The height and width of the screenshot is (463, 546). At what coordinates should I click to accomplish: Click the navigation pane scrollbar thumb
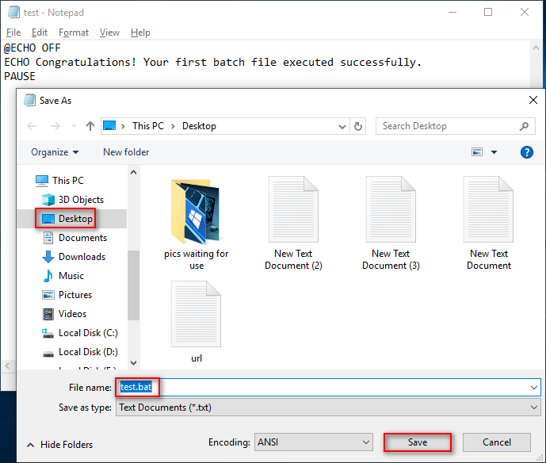click(133, 285)
